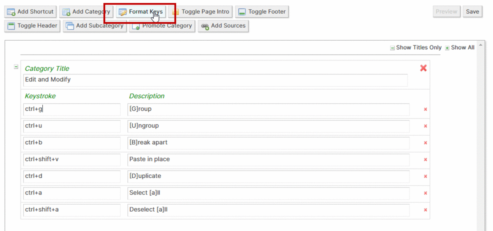Click the Paste in place description field
Screen dimensions: 493x231
pyautogui.click(x=268, y=159)
